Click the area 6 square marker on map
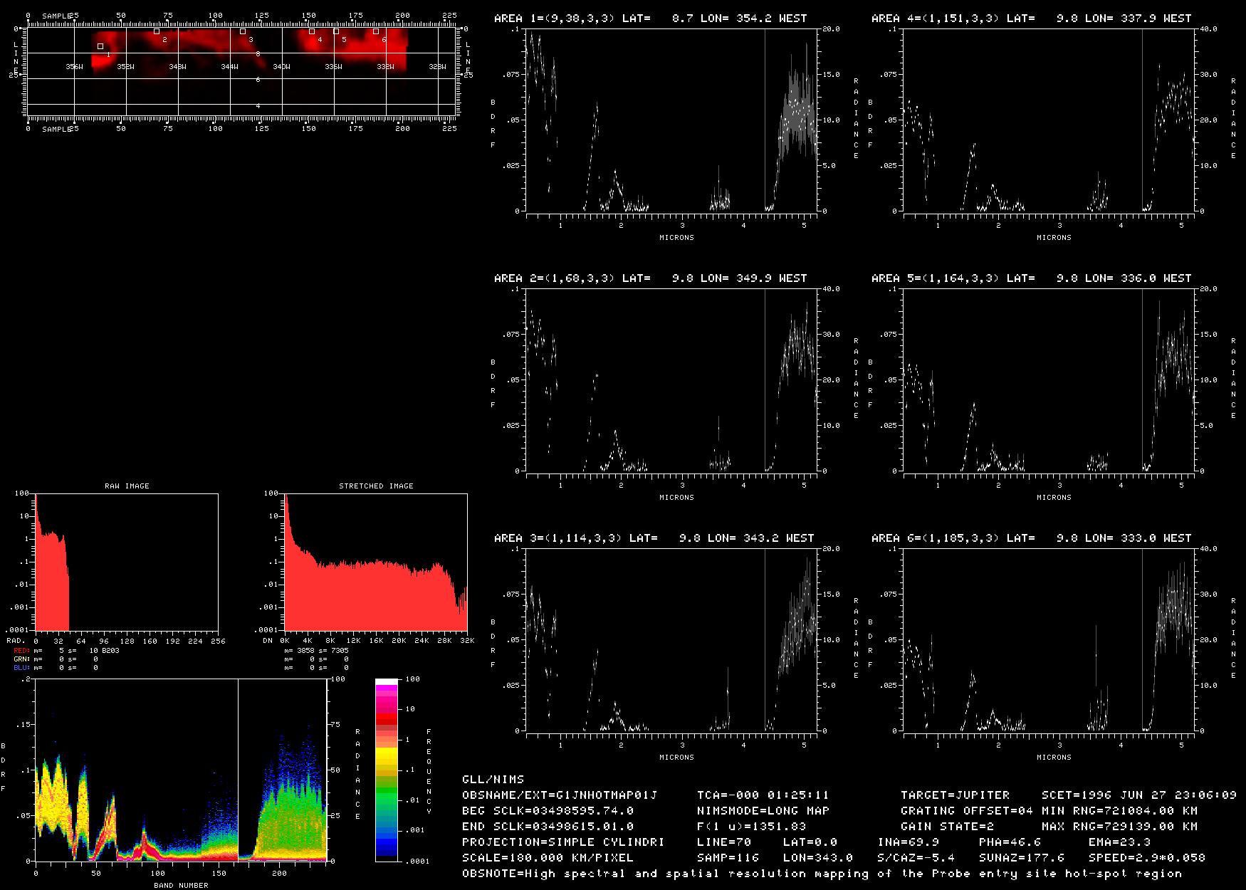The height and width of the screenshot is (890, 1246). click(376, 31)
